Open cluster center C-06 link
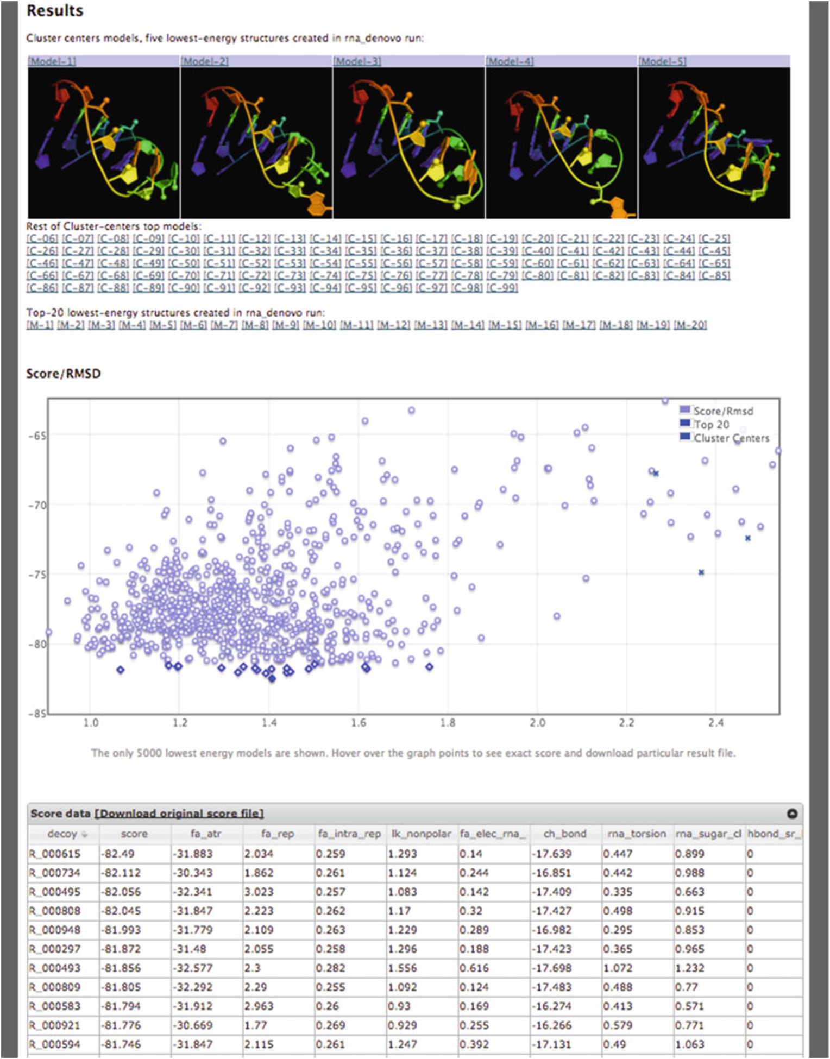This screenshot has height=1059, width=830. [x=42, y=238]
